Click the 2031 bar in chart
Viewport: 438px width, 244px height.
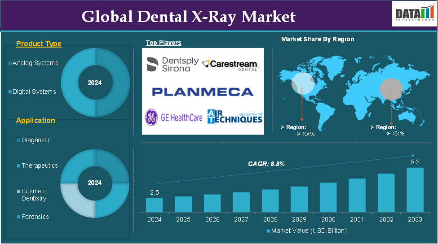[x=357, y=195]
